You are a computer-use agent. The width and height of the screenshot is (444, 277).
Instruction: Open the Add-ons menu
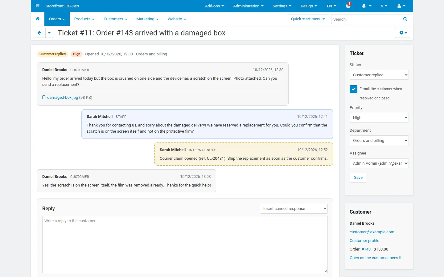[214, 6]
